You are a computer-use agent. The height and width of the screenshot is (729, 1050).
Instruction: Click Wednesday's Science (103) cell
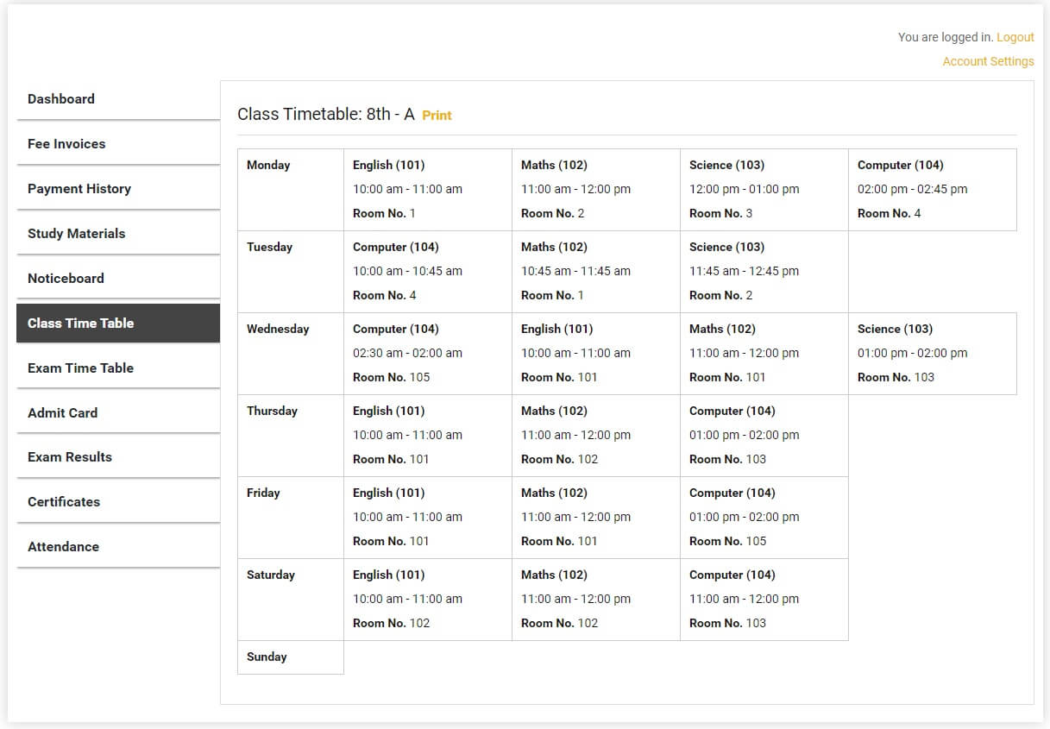click(932, 354)
